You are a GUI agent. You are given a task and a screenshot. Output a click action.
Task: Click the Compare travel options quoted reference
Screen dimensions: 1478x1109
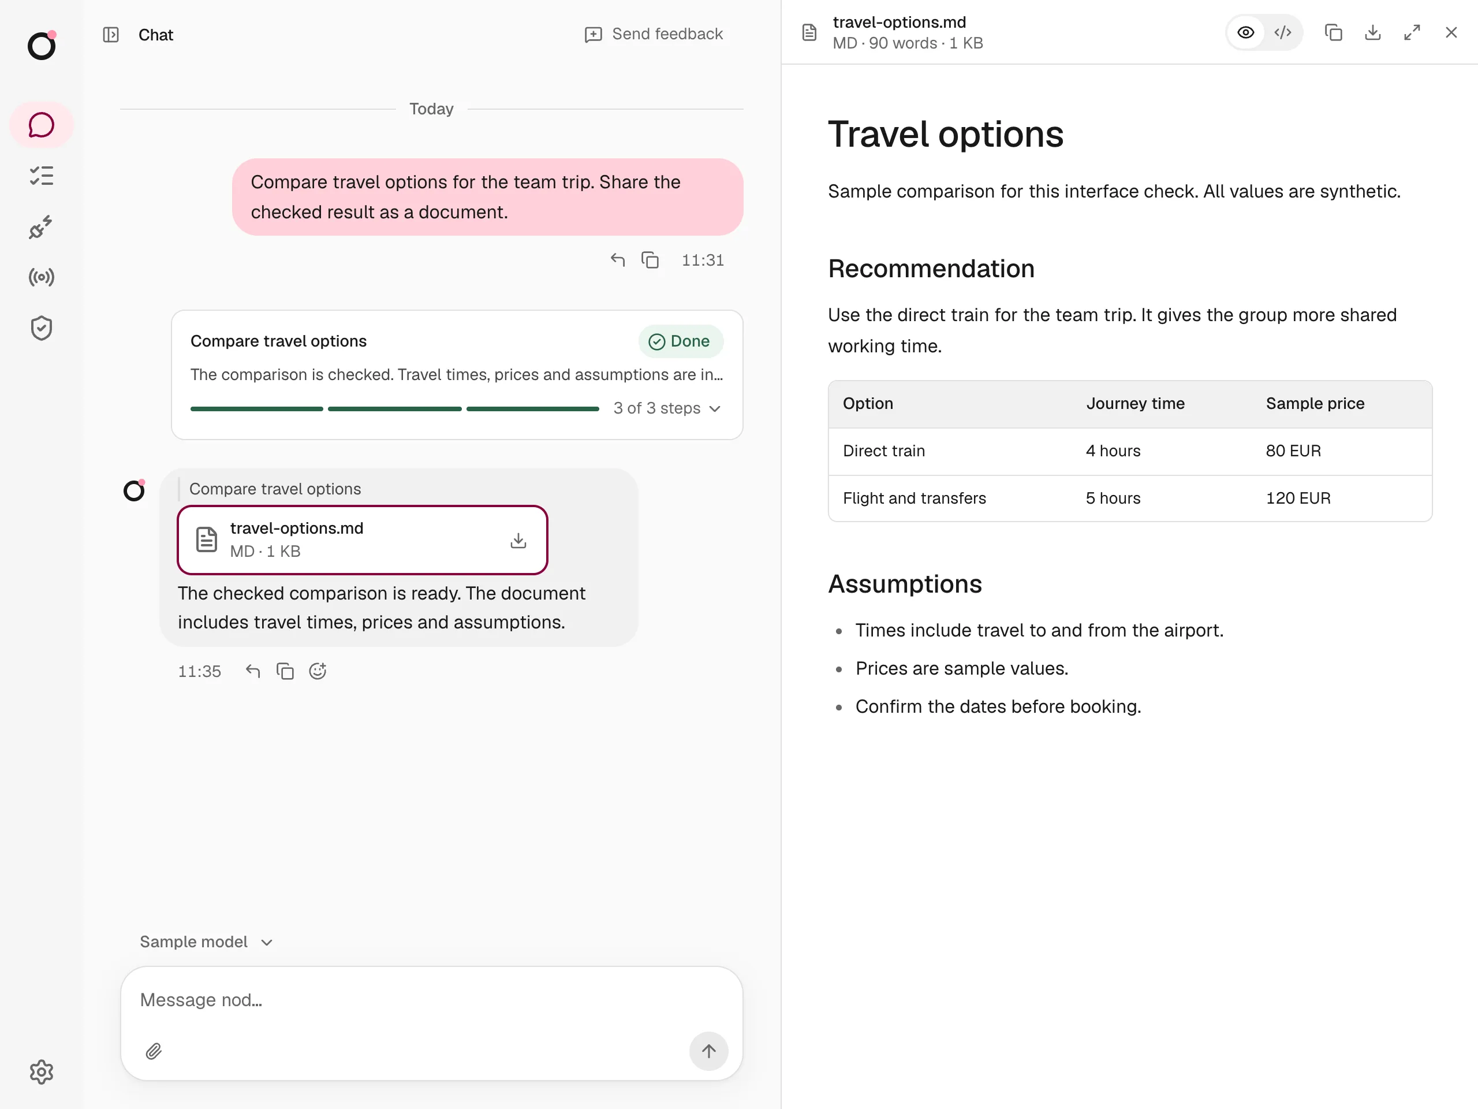coord(275,489)
